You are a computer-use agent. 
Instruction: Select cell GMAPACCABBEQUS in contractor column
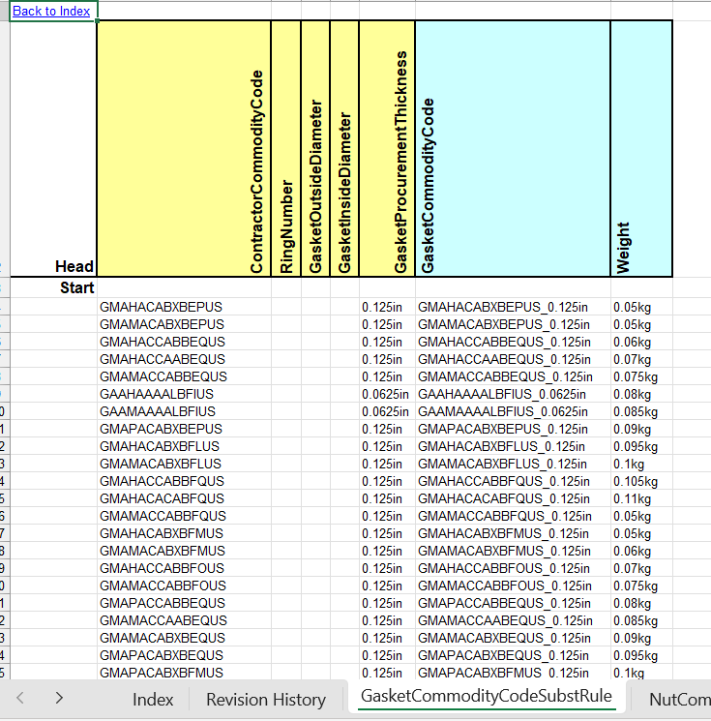click(184, 603)
